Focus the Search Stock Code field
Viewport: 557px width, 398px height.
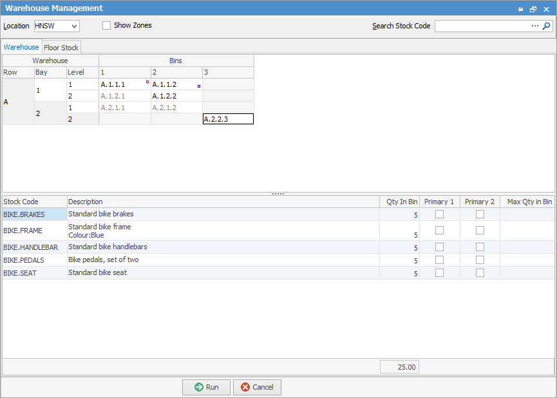(x=482, y=26)
